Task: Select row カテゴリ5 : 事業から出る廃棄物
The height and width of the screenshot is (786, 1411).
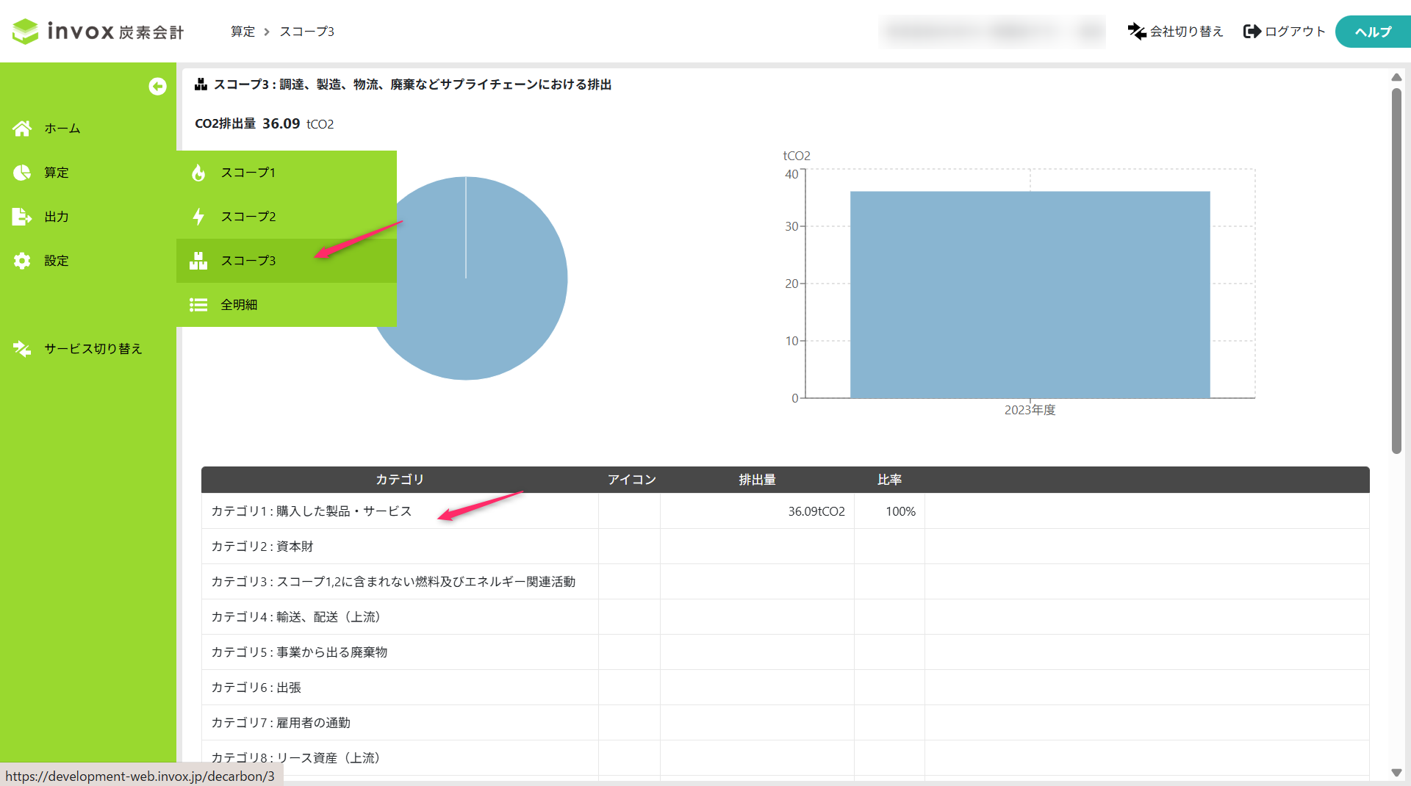Action: click(785, 652)
